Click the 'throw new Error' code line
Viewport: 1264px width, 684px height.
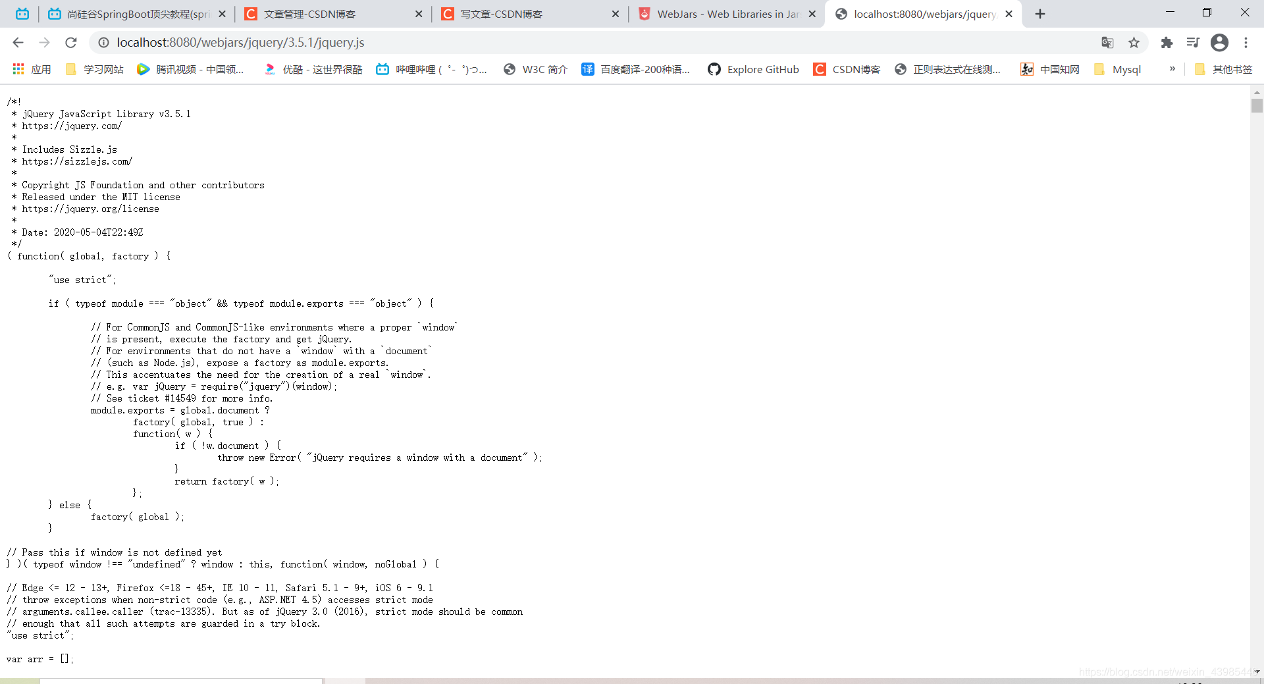coord(380,458)
